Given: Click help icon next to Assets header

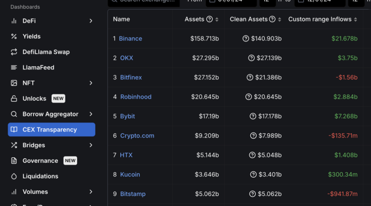Looking at the screenshot, I should click(210, 19).
